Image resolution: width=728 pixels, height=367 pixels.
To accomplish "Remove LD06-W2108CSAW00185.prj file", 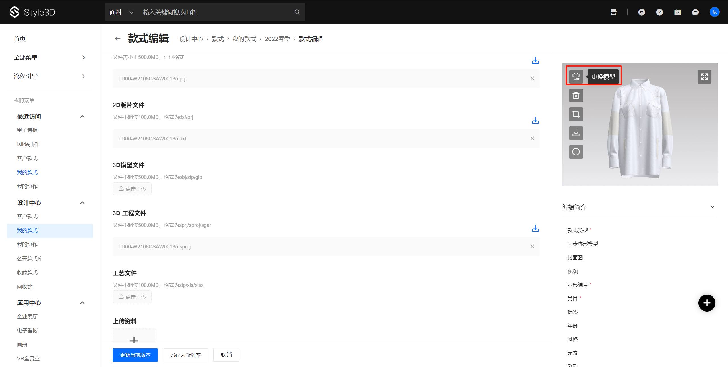I will (x=532, y=78).
